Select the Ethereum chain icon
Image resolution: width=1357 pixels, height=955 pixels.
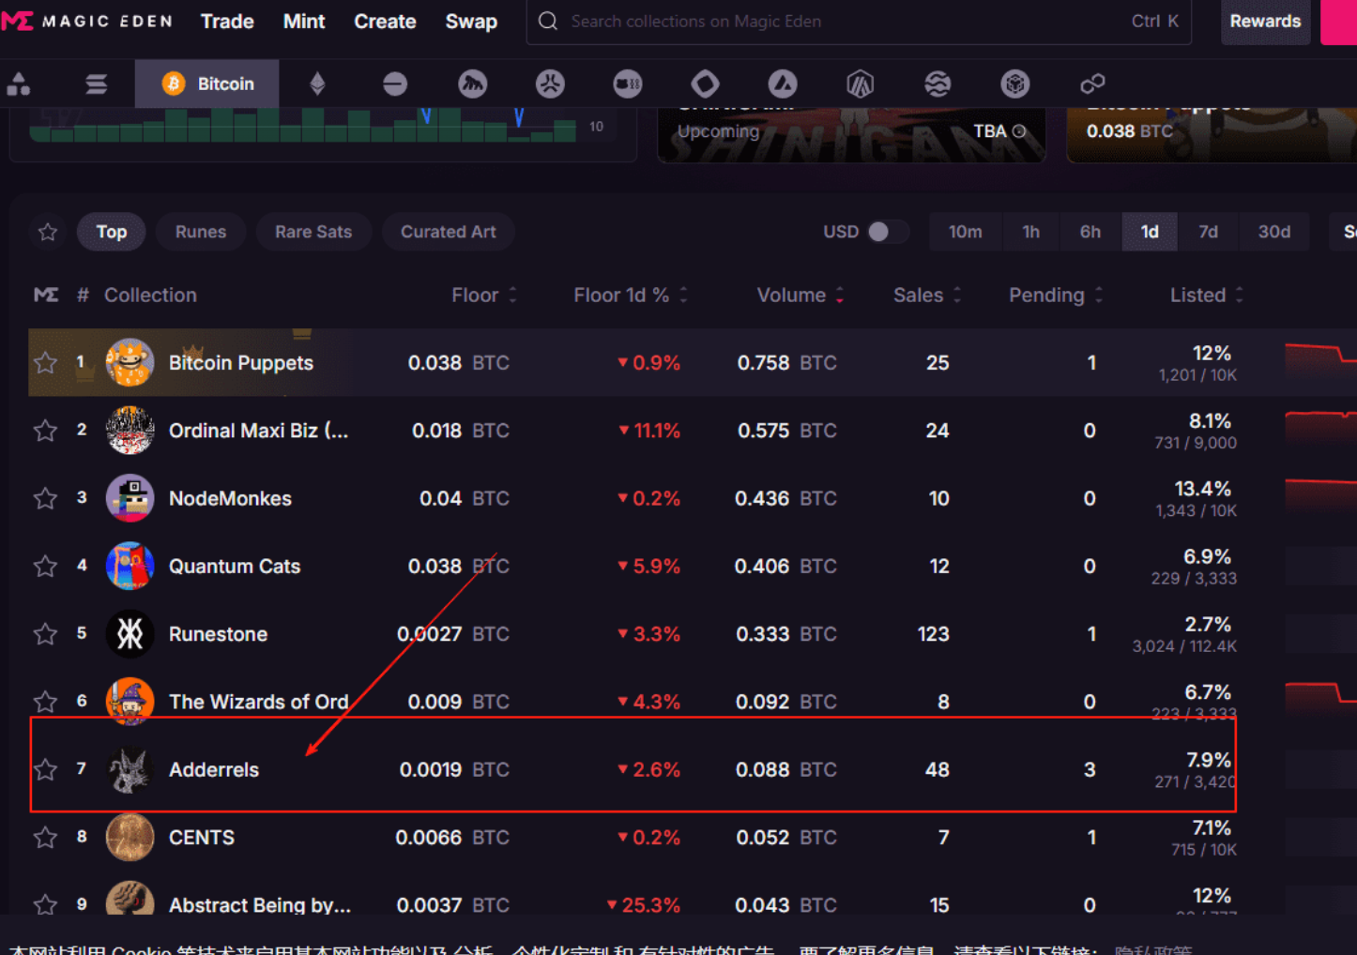tap(317, 83)
